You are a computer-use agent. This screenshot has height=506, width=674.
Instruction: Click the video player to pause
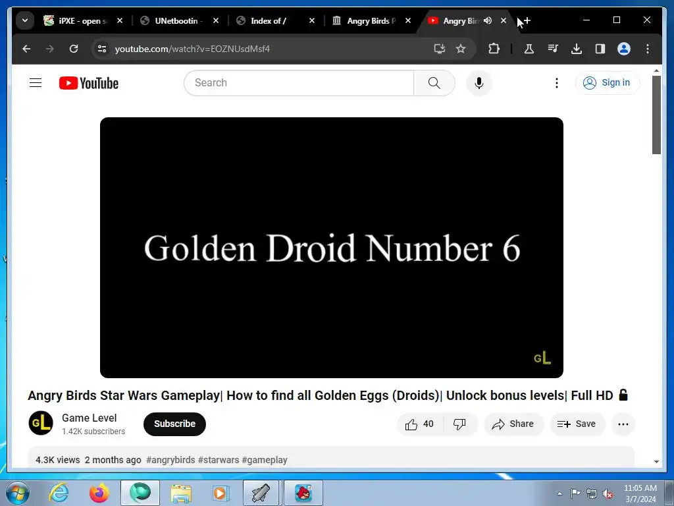[332, 248]
